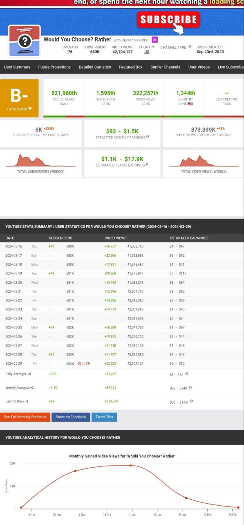Click the $0 - $0 earnings cell

176,319
